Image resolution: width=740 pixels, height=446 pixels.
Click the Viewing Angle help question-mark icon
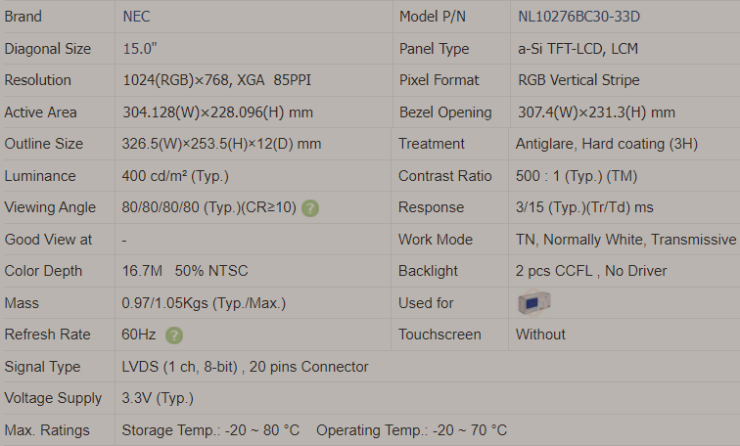(310, 208)
